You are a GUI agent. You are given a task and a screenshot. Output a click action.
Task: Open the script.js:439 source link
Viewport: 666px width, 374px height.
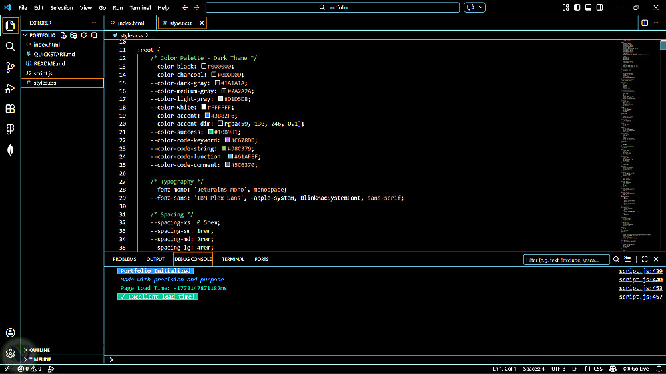coord(640,271)
